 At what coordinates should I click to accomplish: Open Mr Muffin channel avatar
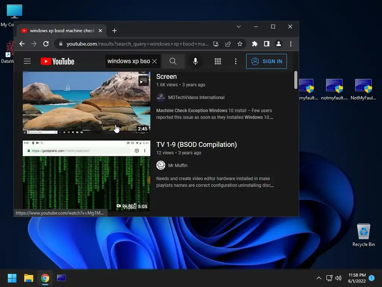click(x=160, y=165)
